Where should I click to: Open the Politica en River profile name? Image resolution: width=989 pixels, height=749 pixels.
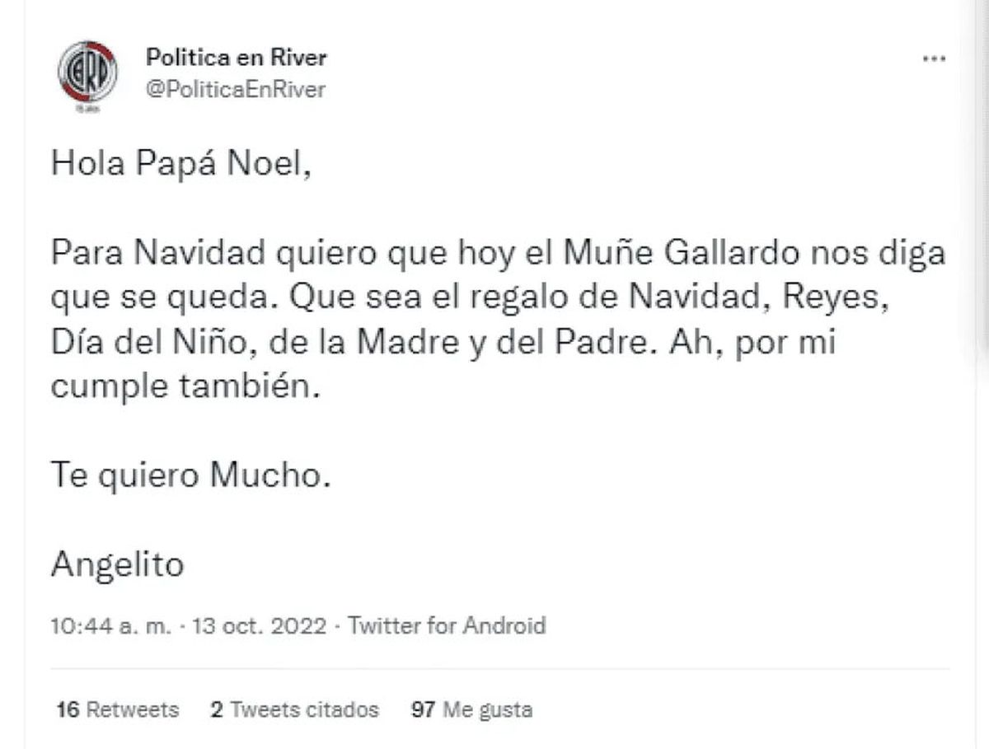[x=236, y=57]
